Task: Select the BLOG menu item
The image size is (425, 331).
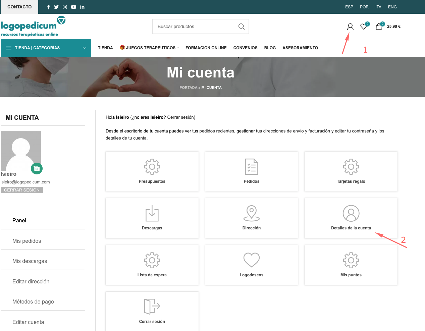Action: (x=270, y=48)
